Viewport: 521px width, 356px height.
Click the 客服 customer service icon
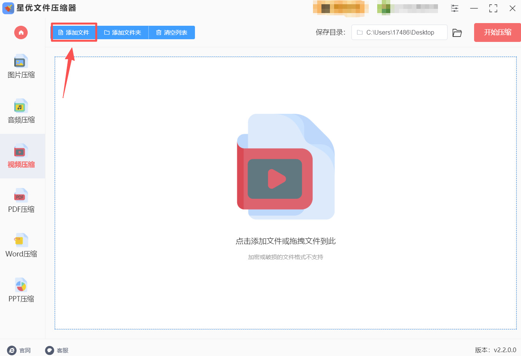pos(49,350)
